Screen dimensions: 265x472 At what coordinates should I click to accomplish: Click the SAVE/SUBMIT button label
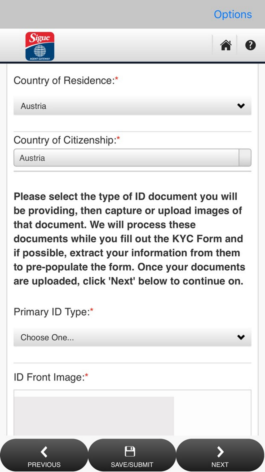tap(132, 465)
